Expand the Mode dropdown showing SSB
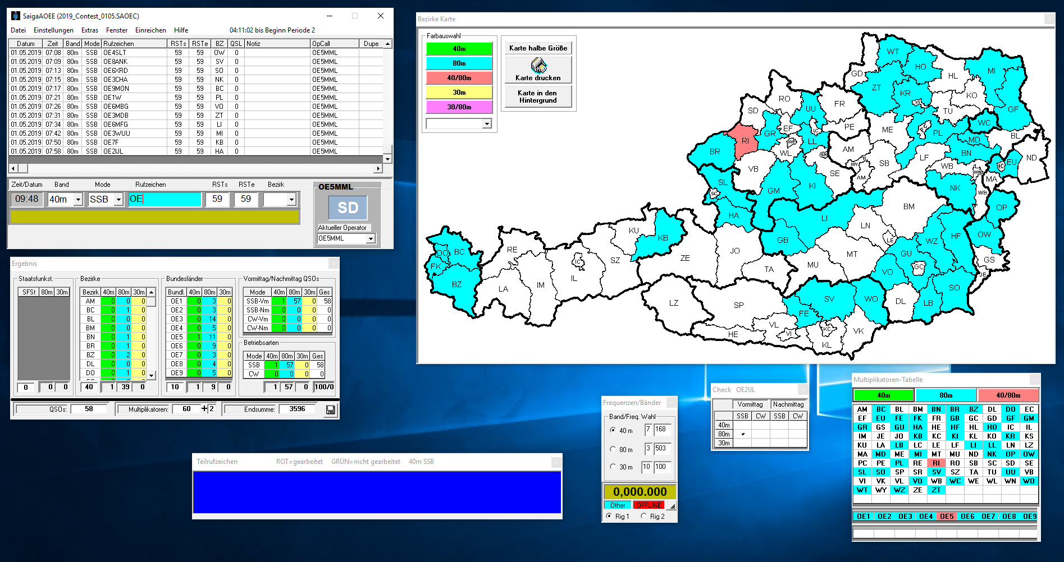The height and width of the screenshot is (562, 1064). 118,200
